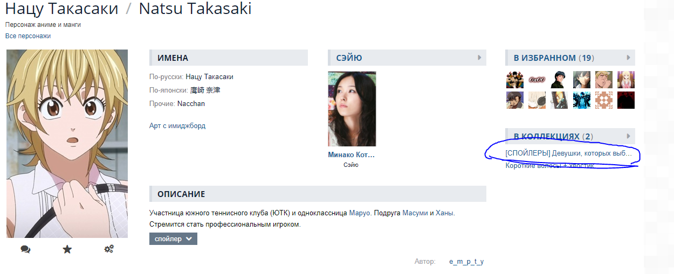This screenshot has height=274, width=674.
Task: Click the ОПИСАНИЕ section header
Action: (x=318, y=194)
